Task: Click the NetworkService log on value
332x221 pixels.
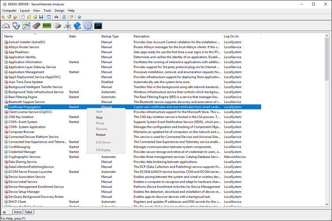Action: point(235,157)
